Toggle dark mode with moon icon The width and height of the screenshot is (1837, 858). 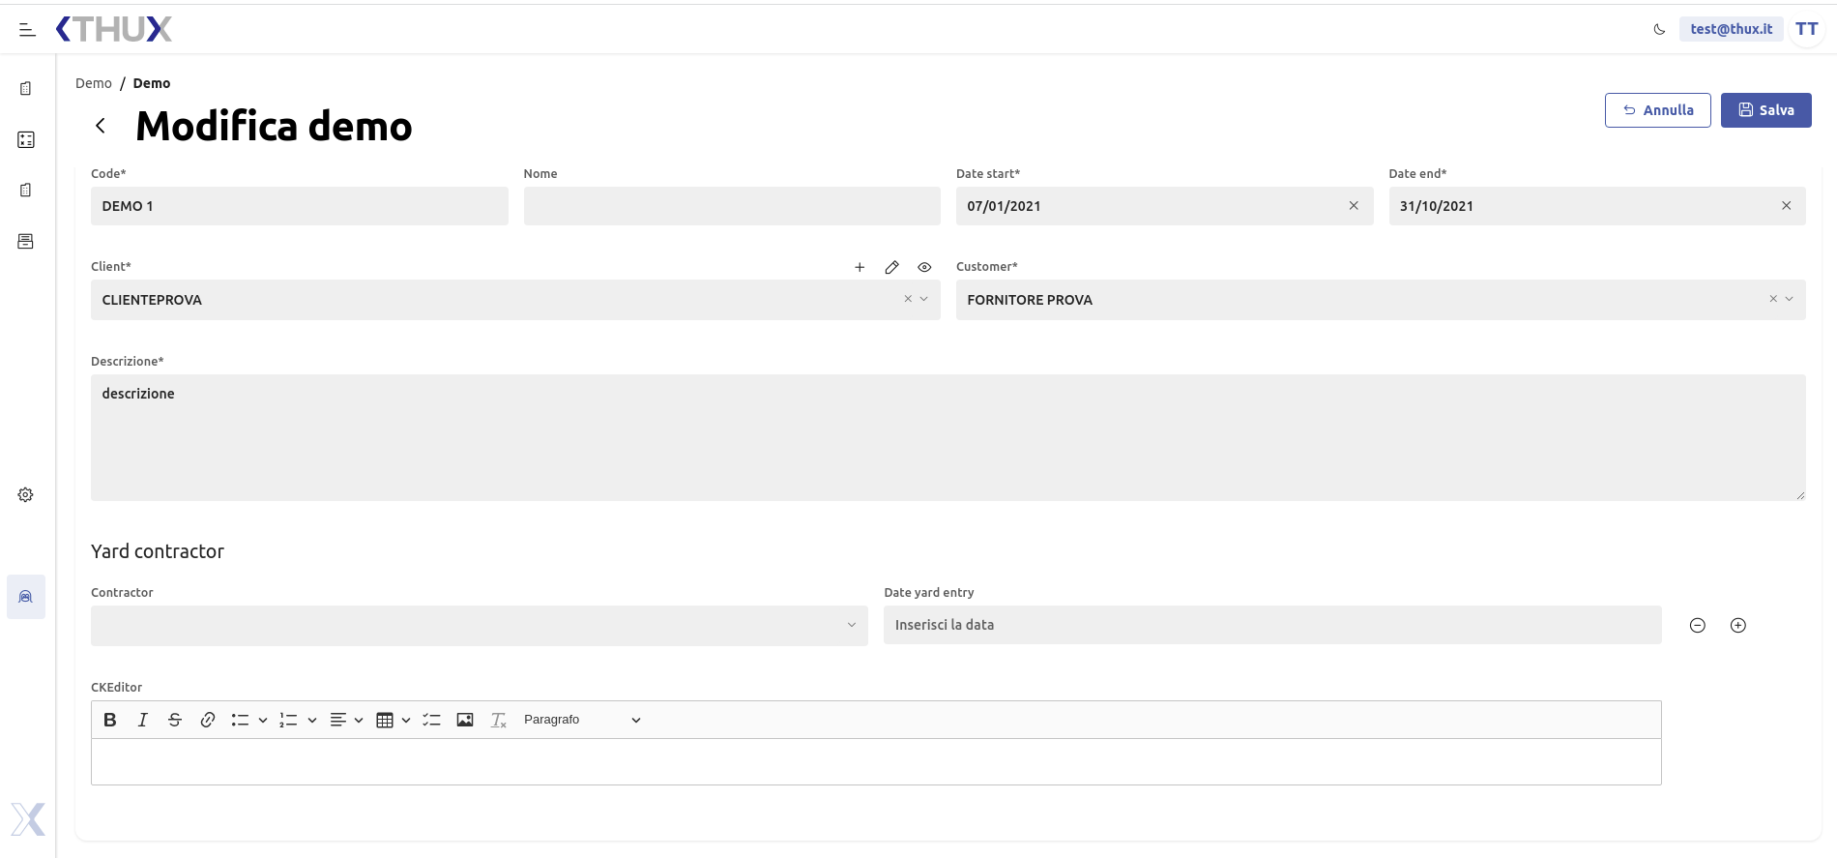click(1659, 30)
